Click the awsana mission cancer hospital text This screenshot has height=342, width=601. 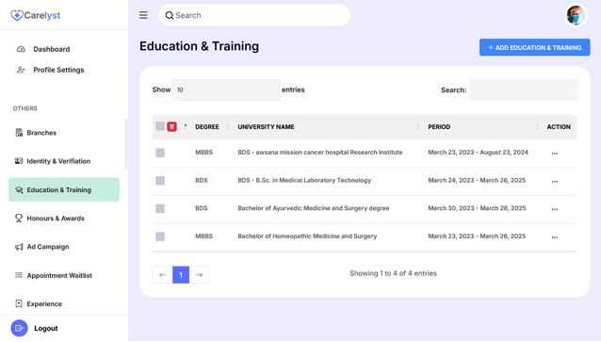point(320,153)
